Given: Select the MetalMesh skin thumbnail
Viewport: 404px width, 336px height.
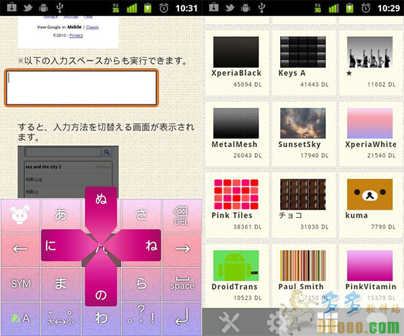Looking at the screenshot, I should [x=236, y=123].
